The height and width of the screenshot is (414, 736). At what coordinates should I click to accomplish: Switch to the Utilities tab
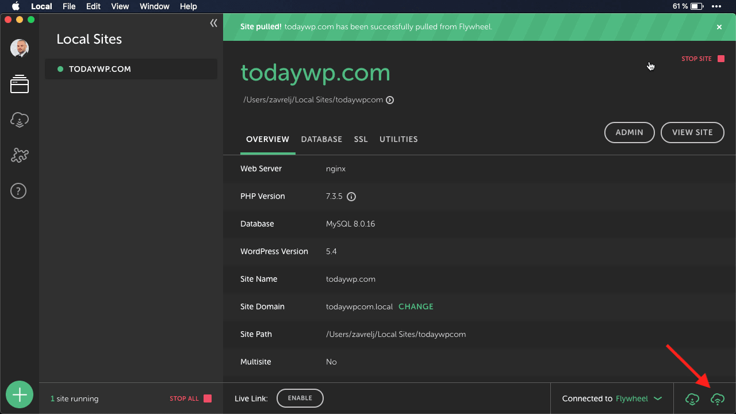(398, 139)
